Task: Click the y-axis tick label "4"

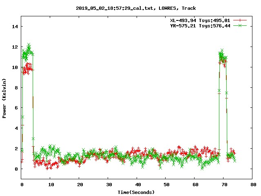Action: 16,128
